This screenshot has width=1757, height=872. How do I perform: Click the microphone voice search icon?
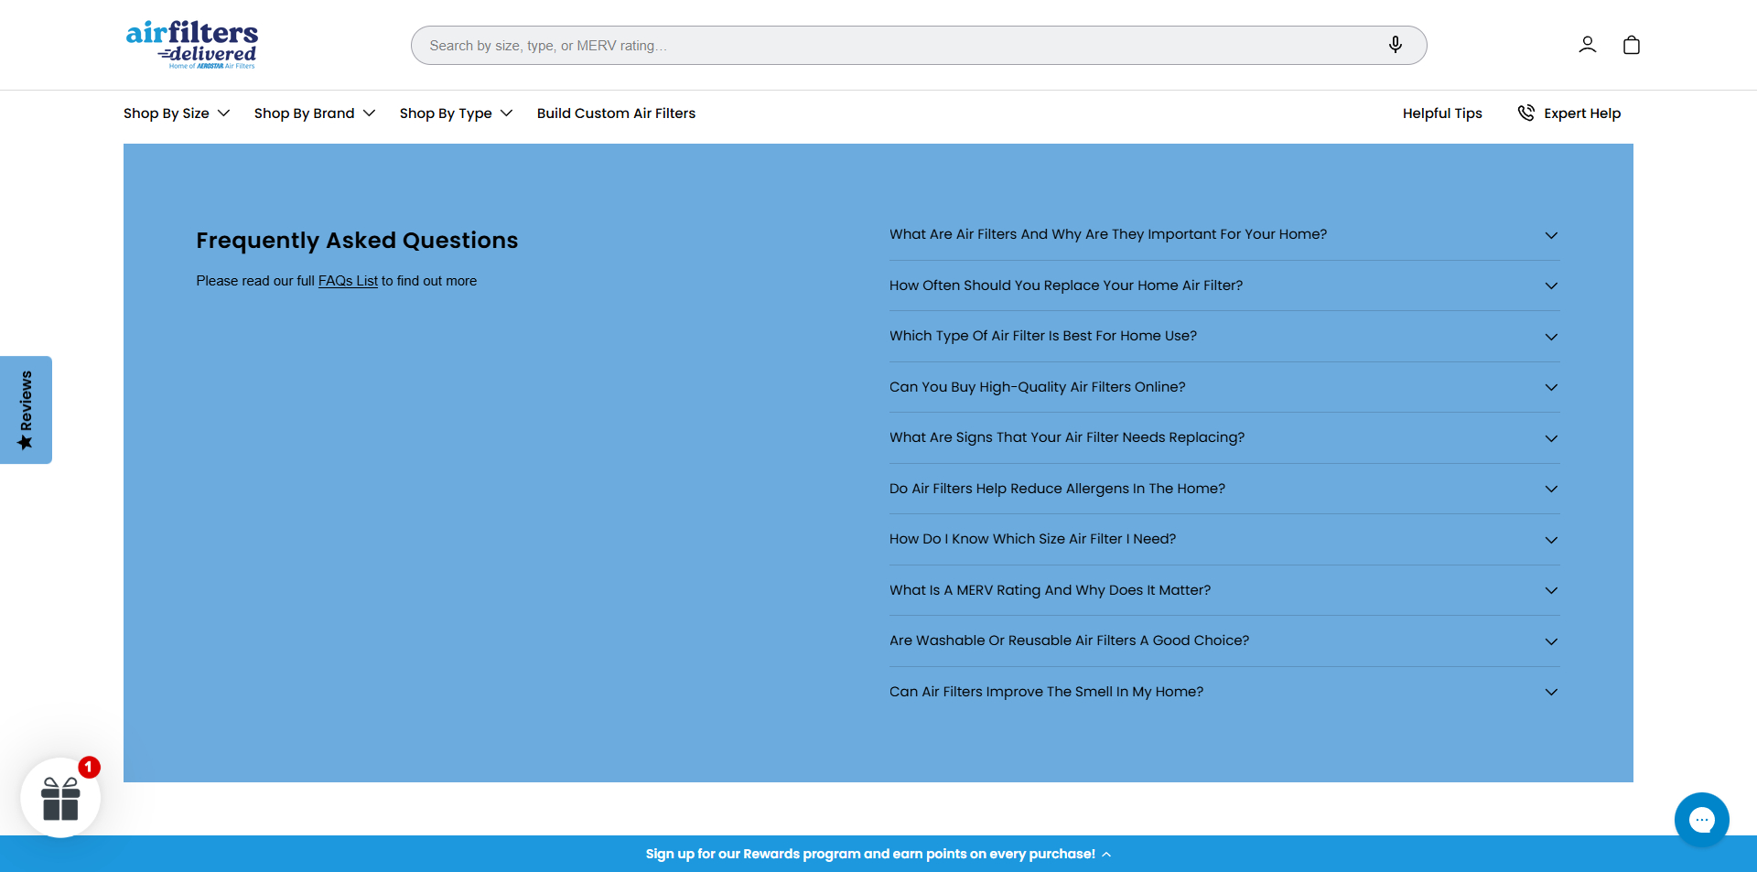[x=1395, y=45]
